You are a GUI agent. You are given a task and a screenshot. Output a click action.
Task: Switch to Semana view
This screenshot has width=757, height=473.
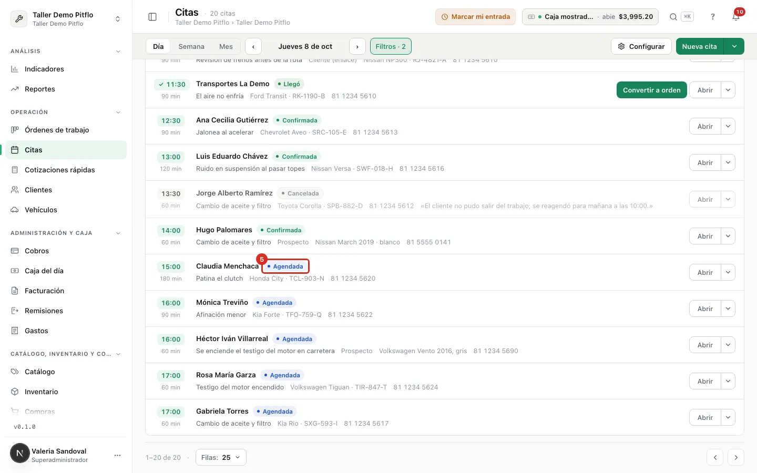[191, 46]
